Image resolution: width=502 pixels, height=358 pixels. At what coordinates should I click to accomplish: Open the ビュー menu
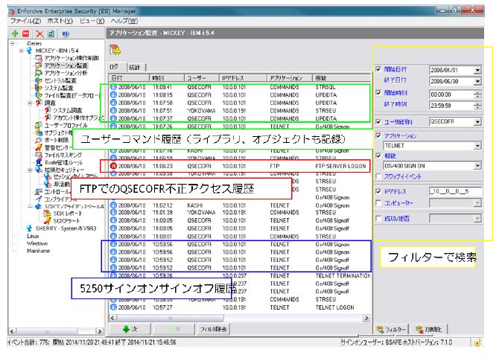(92, 21)
